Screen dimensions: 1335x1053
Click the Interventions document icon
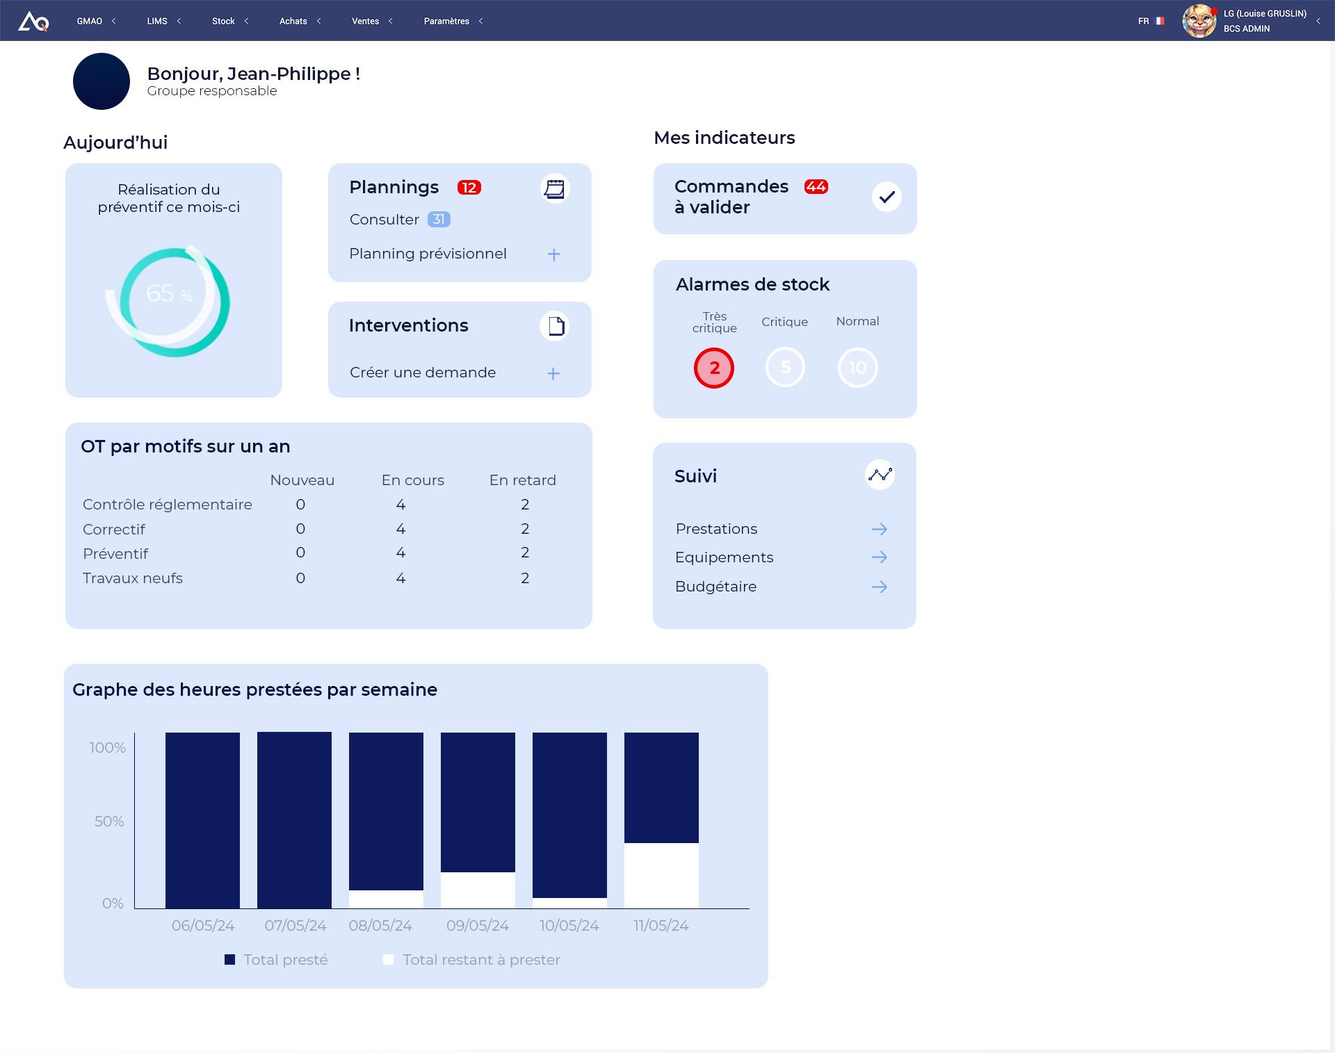tap(555, 326)
